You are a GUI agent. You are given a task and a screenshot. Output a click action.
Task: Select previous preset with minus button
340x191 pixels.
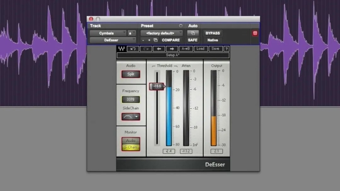point(143,40)
